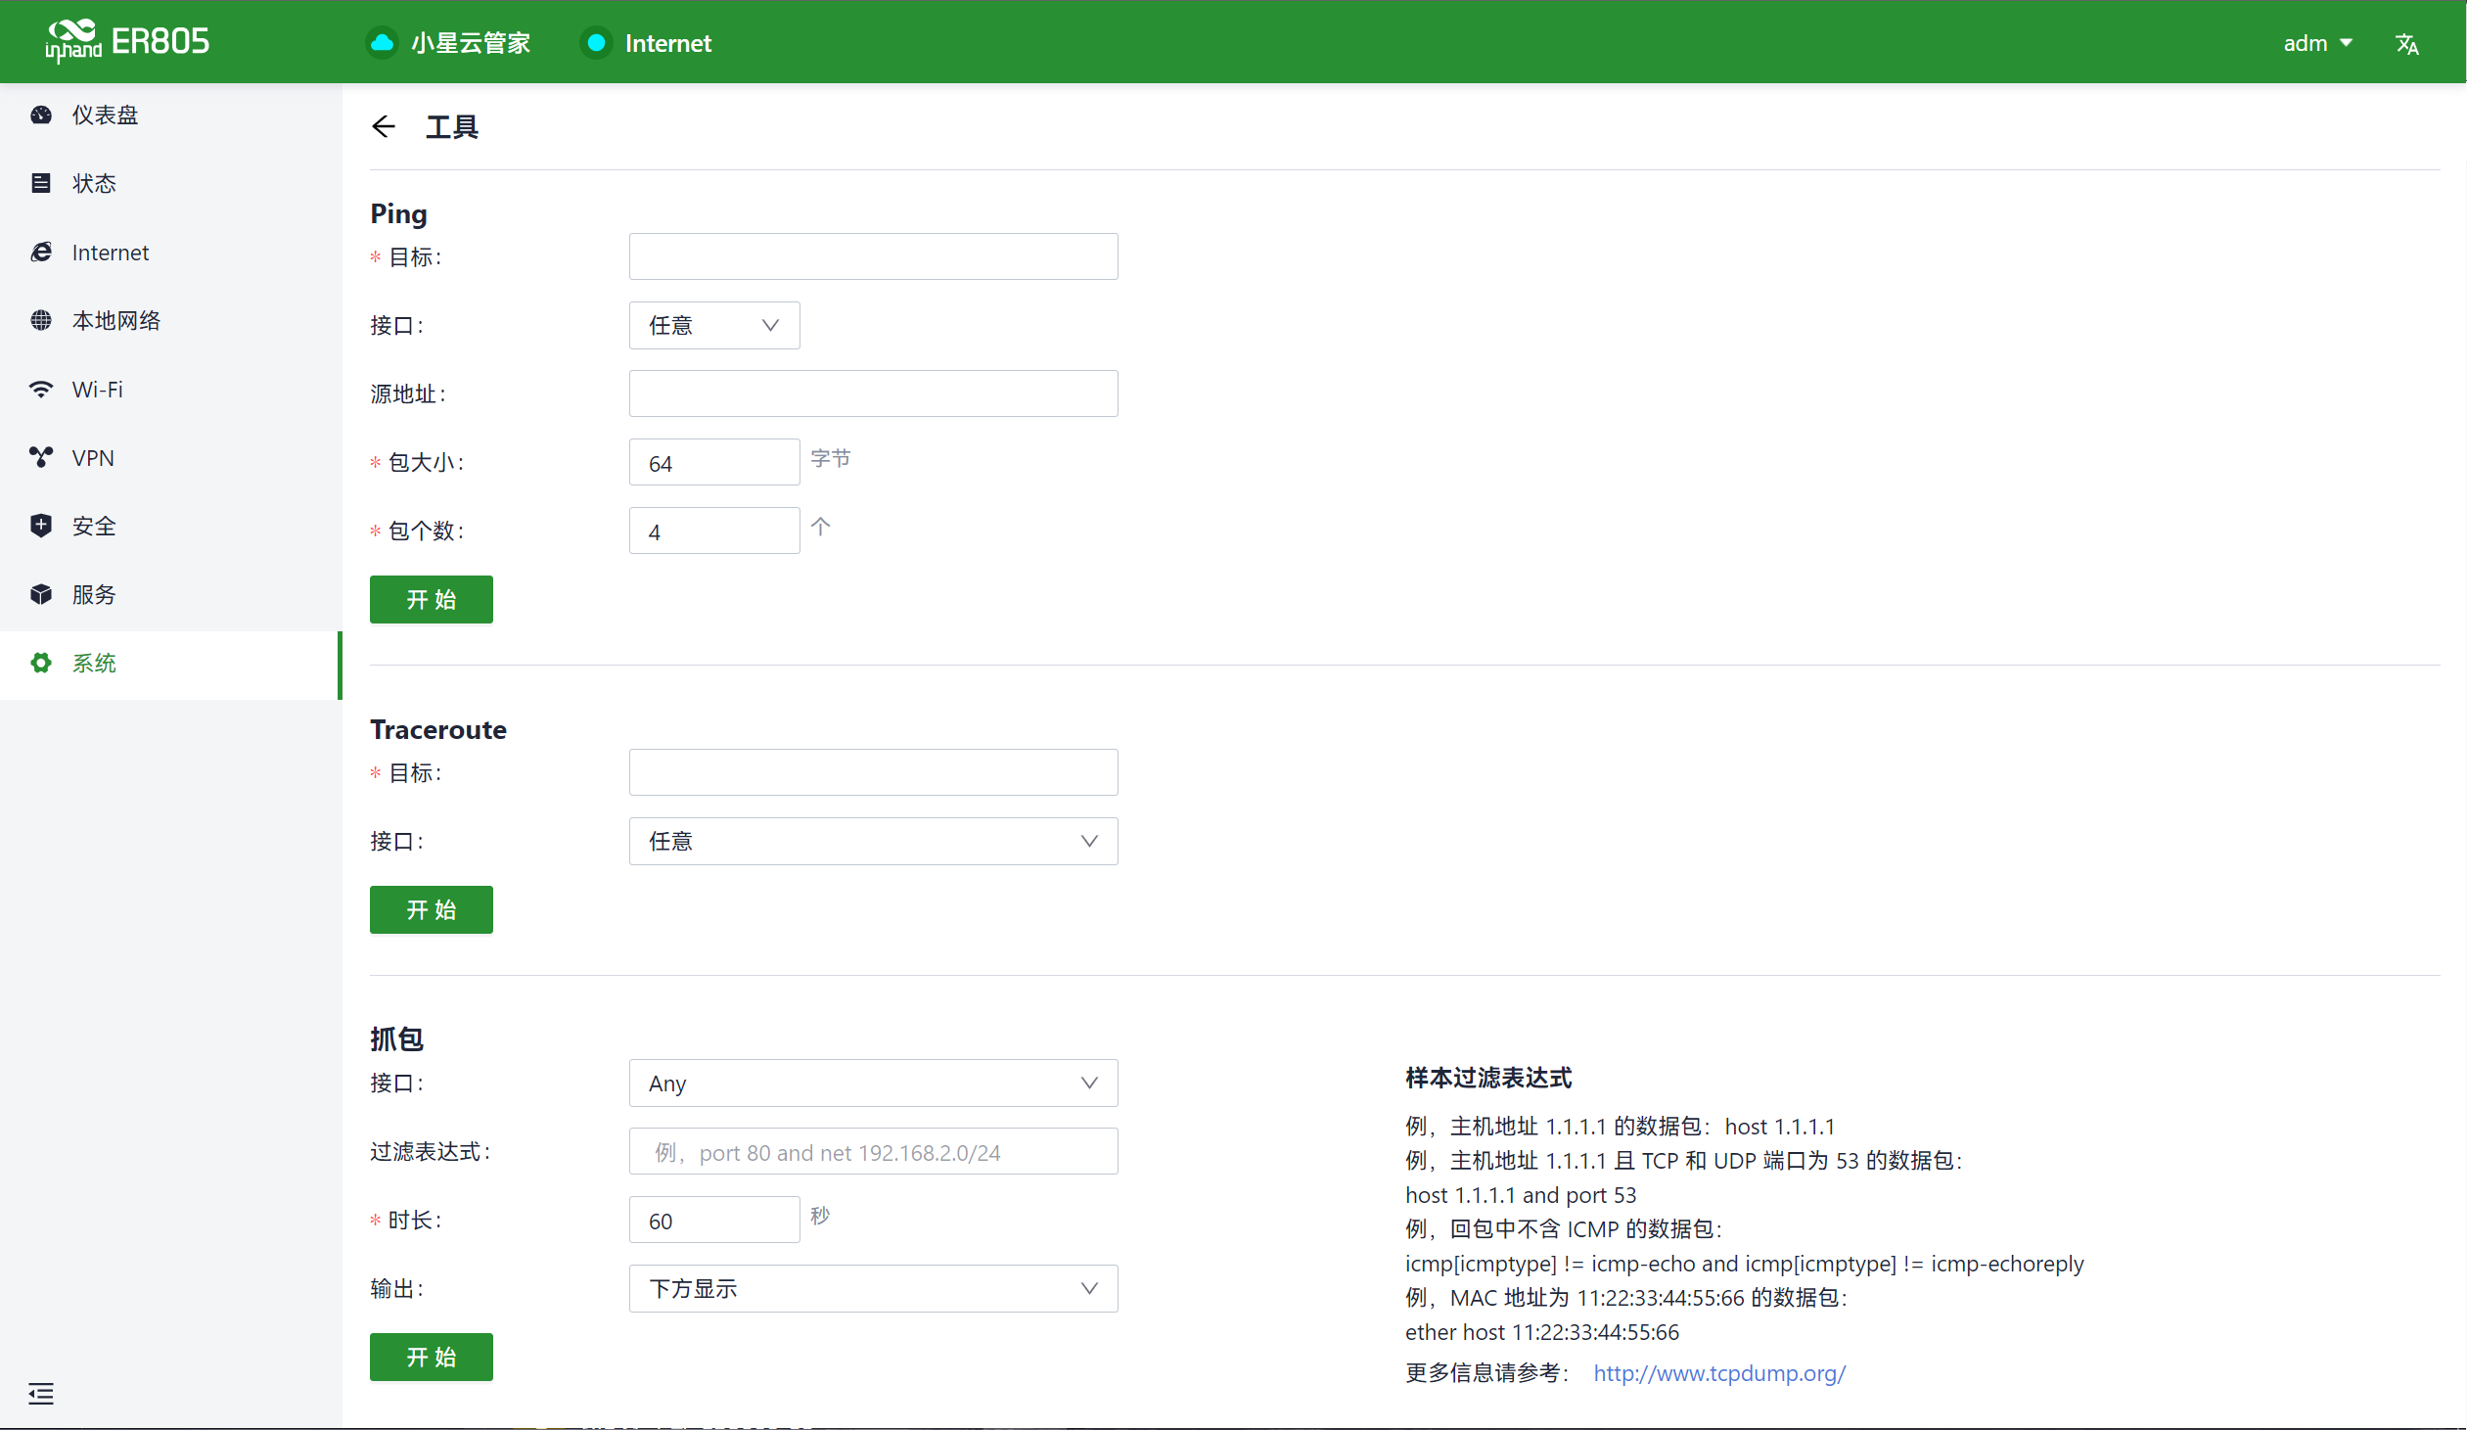
Task: Click the 安全 shield icon in sidebar
Action: (41, 526)
